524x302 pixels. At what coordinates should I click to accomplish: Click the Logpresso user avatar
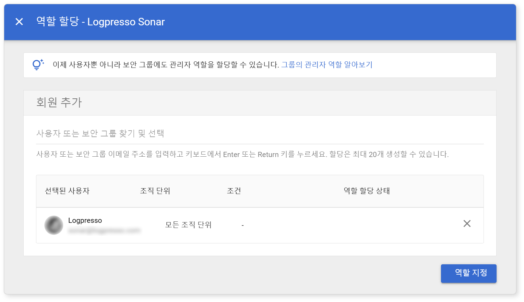pyautogui.click(x=54, y=225)
